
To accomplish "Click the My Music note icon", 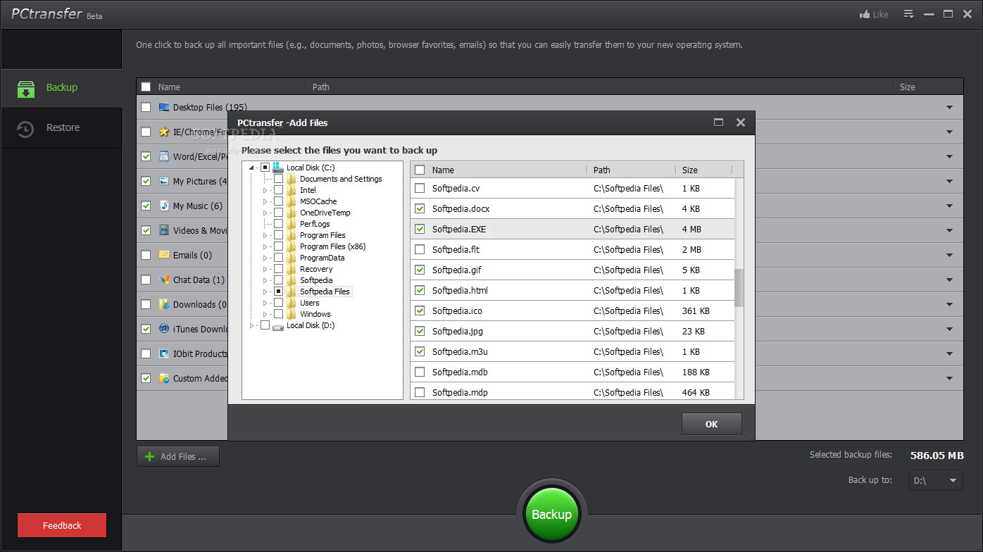I will click(164, 206).
